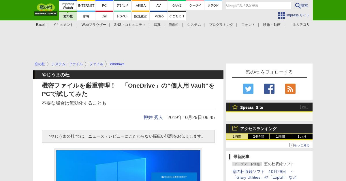Open the デジカメ Watch tab
This screenshot has height=181, width=346.
123,5
